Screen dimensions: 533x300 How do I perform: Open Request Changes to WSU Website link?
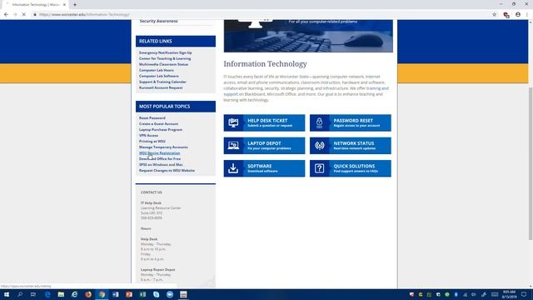pos(167,170)
